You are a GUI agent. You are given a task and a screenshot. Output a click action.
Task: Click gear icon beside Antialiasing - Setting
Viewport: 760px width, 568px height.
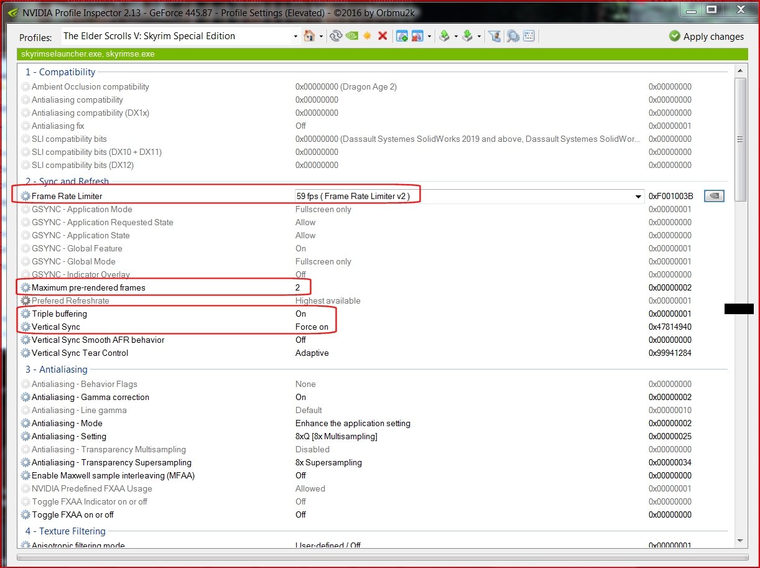pos(25,436)
